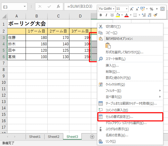Choose 削除(D) from context menu
Screen dimensions: 168x146
130,72
